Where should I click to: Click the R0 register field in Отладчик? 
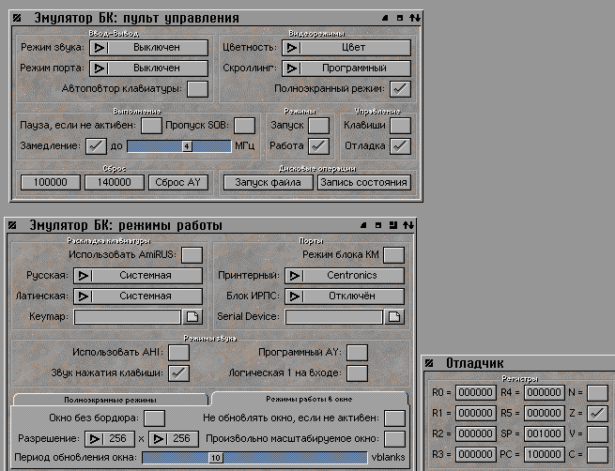[476, 392]
